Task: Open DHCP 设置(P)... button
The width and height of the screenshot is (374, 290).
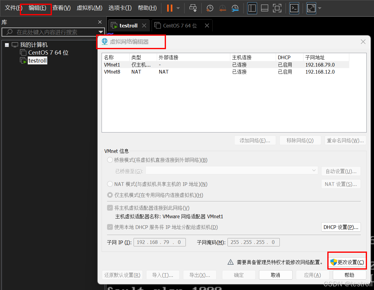Action: [x=341, y=227]
